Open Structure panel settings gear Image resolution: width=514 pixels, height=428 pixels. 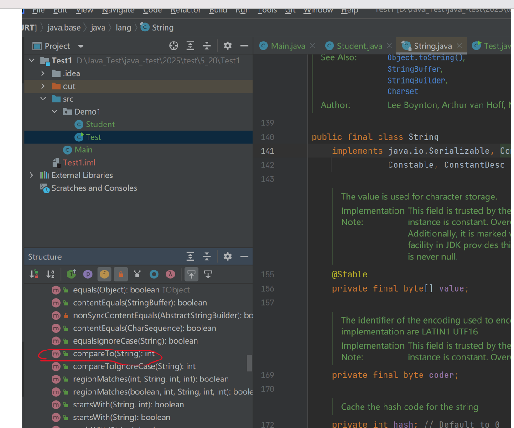coord(228,256)
